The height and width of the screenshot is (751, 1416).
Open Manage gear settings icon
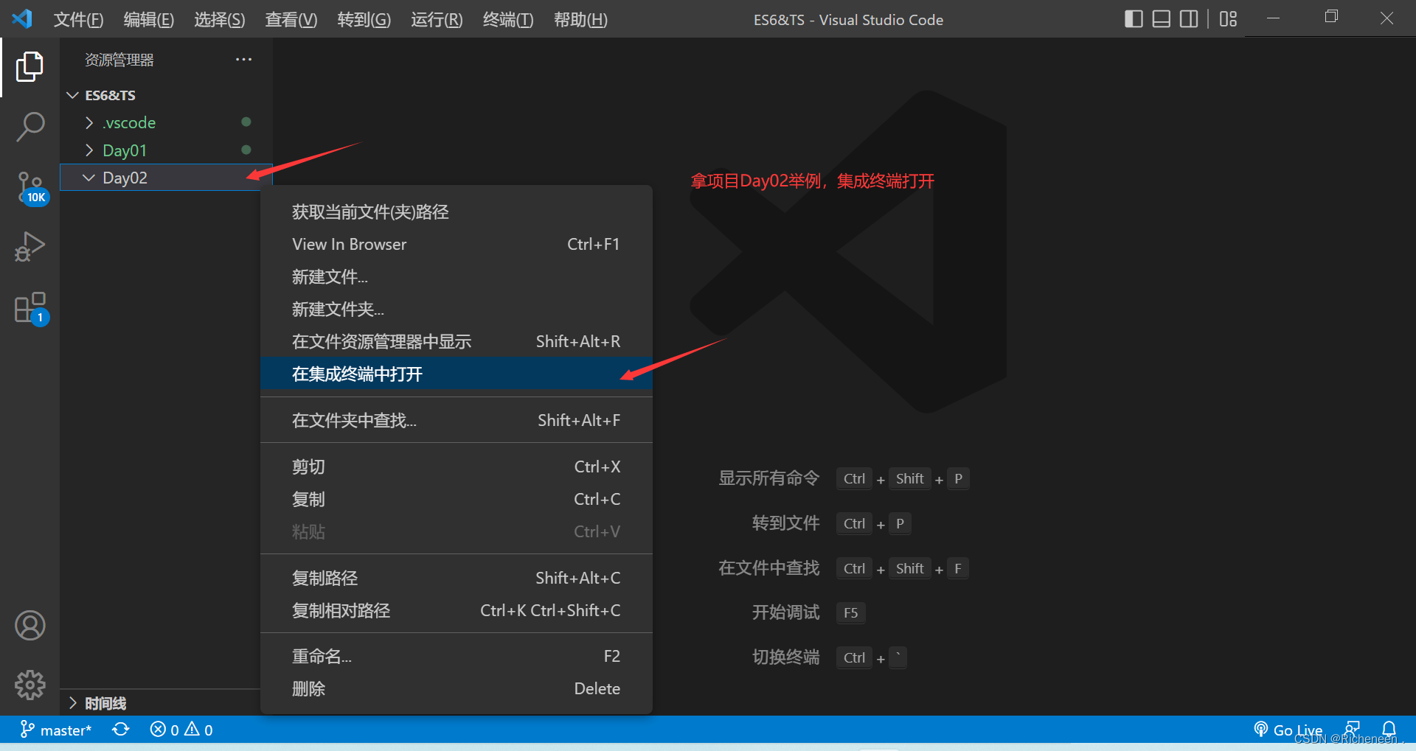click(29, 685)
